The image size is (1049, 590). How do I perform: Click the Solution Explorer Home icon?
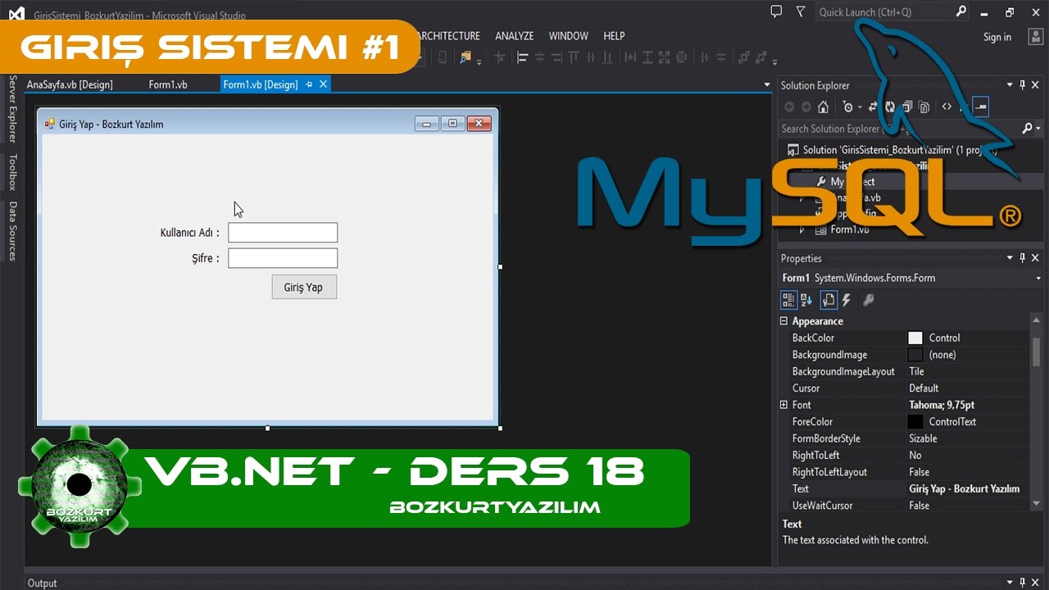click(x=823, y=107)
